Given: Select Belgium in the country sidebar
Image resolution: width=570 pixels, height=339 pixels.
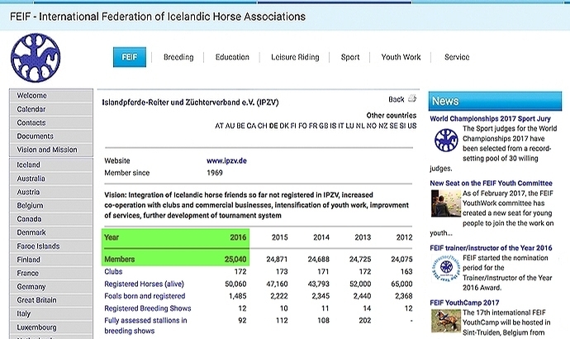Looking at the screenshot, I should coord(51,206).
